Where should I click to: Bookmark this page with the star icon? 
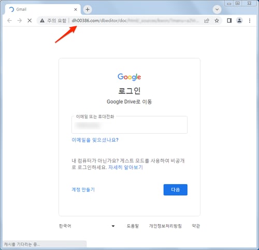click(217, 21)
